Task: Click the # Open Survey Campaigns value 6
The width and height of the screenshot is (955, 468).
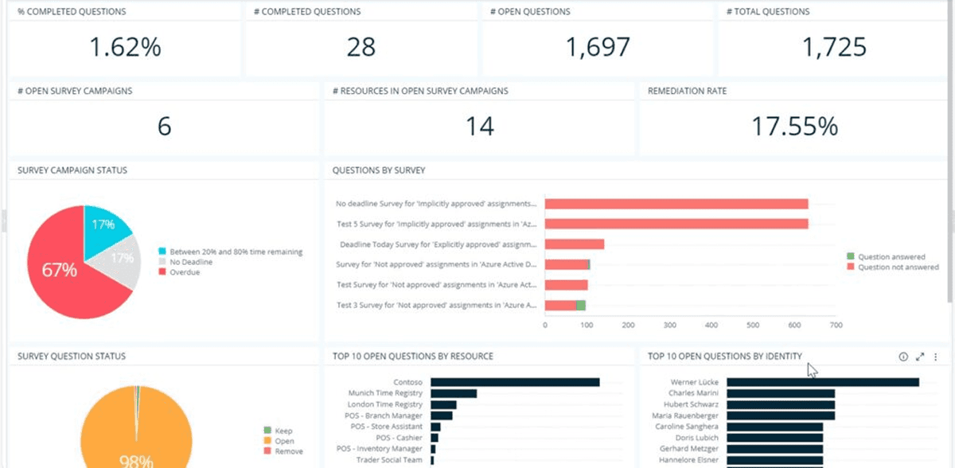Action: 164,127
